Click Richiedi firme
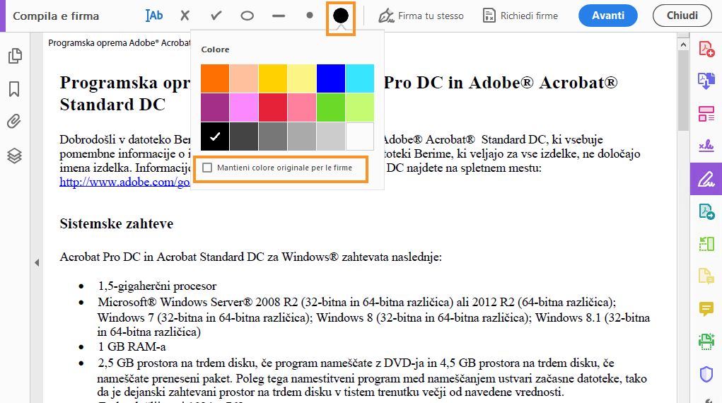The width and height of the screenshot is (722, 403). click(520, 16)
